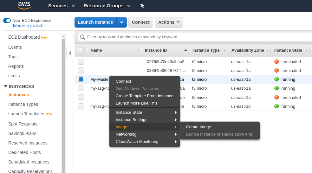Open CloudWatch Monitoring submenu
Image resolution: width=312 pixels, height=173 pixels.
coord(145,142)
